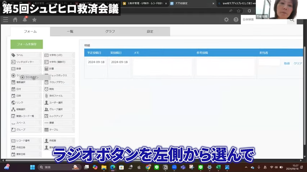Select the 関連レコード一覧 palette field
The width and height of the screenshot is (307, 172).
26,116
